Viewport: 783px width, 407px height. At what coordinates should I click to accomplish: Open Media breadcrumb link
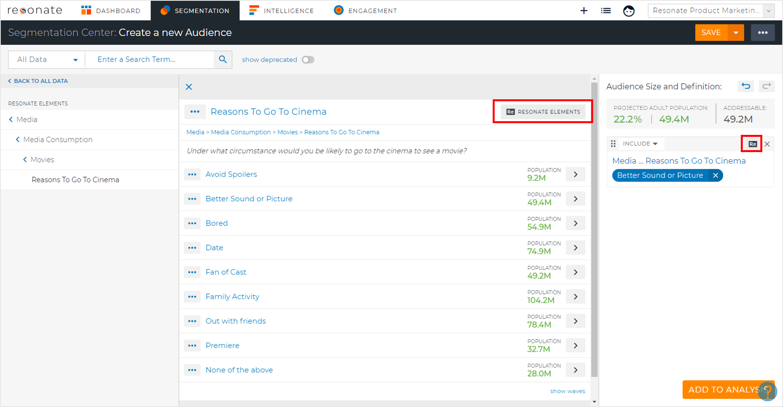click(195, 132)
